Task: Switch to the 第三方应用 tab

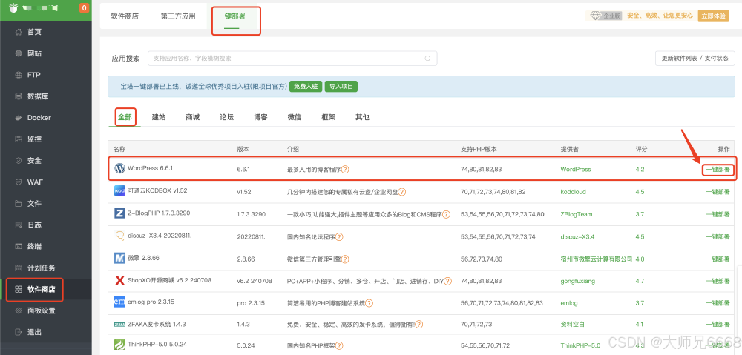Action: click(x=178, y=16)
